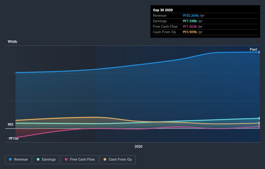
Task: Toggle the Revenue legend button
Action: 18,160
